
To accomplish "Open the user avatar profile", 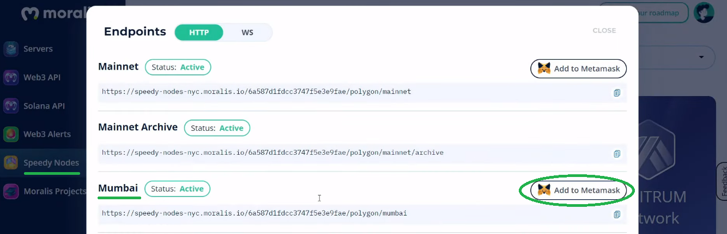I will [704, 12].
